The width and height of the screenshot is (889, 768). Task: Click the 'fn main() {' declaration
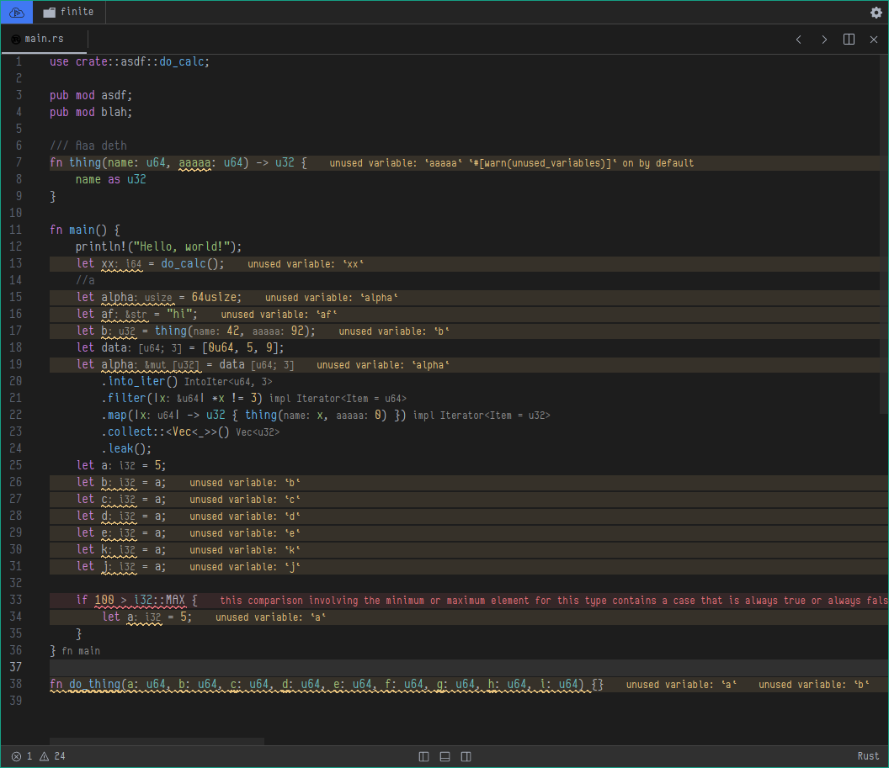[85, 230]
